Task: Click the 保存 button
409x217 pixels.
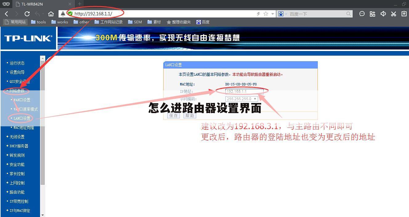Action: (174, 116)
